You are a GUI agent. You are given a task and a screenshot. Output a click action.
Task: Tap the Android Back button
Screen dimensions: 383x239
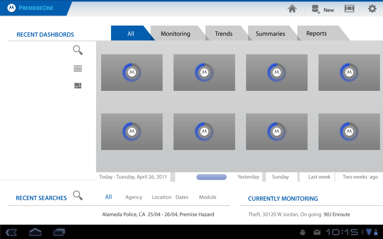[x=11, y=232]
